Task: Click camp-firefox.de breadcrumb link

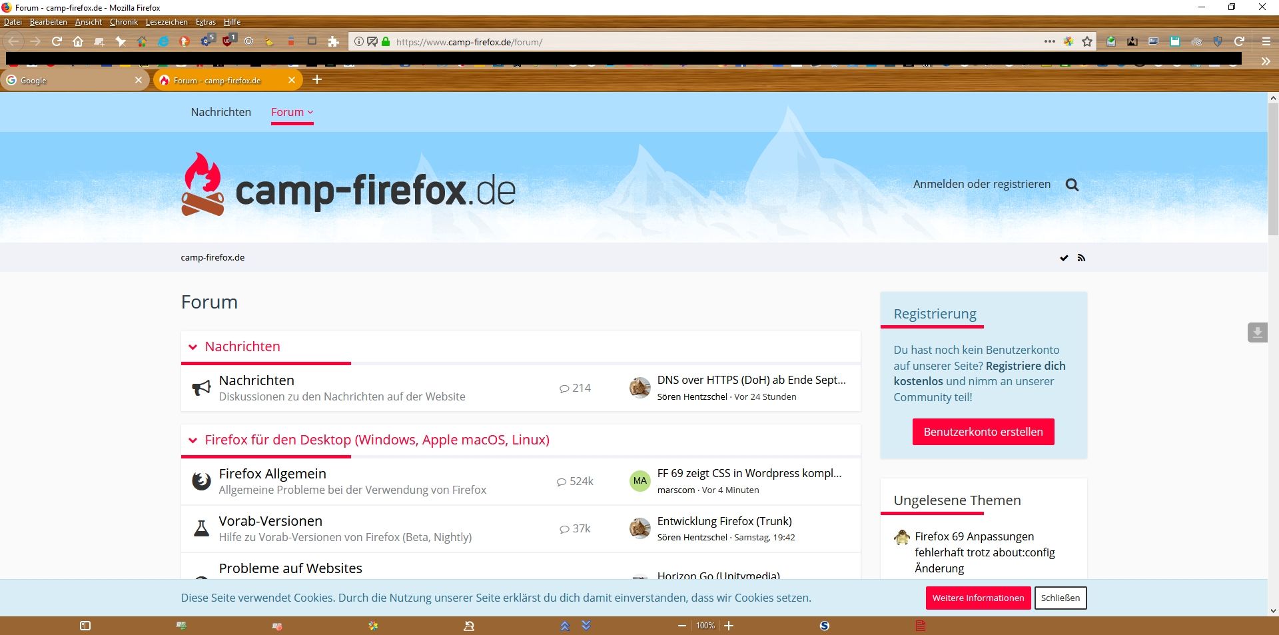Action: point(213,257)
